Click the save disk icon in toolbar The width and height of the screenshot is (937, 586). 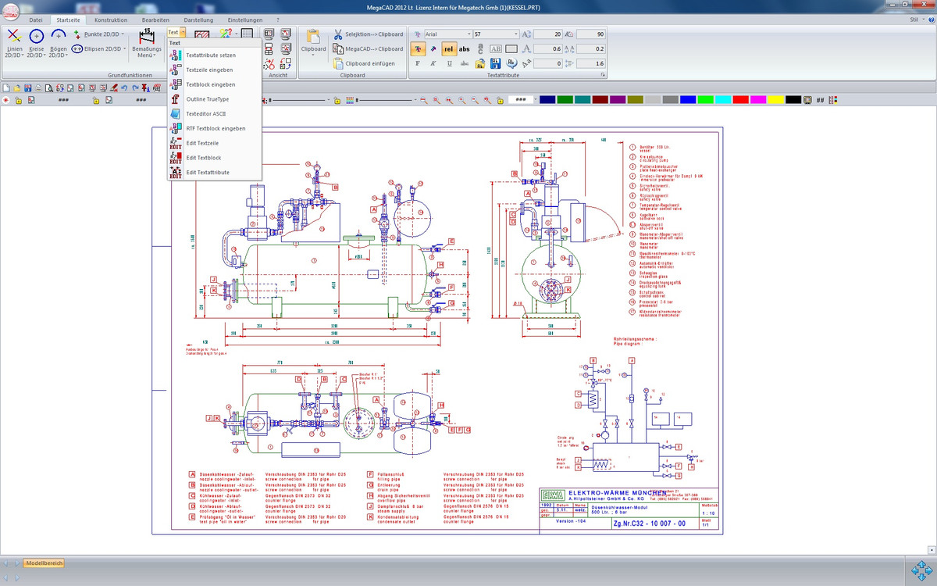(28, 88)
